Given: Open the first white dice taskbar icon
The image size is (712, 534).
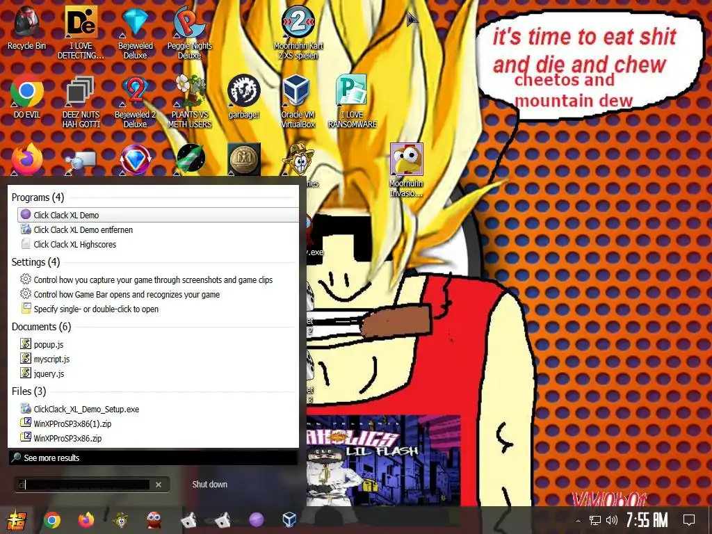Looking at the screenshot, I should pyautogui.click(x=188, y=520).
